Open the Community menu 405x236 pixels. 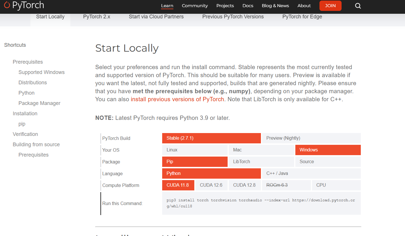point(195,6)
